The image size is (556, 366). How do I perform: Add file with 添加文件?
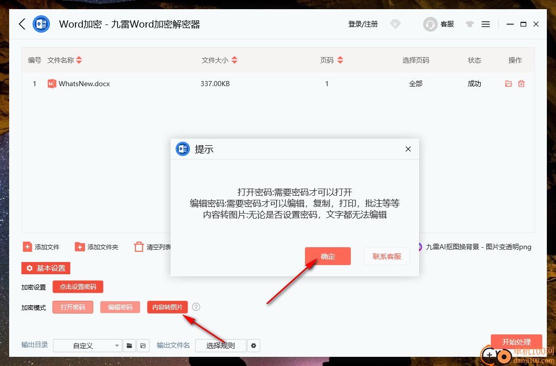[x=41, y=247]
